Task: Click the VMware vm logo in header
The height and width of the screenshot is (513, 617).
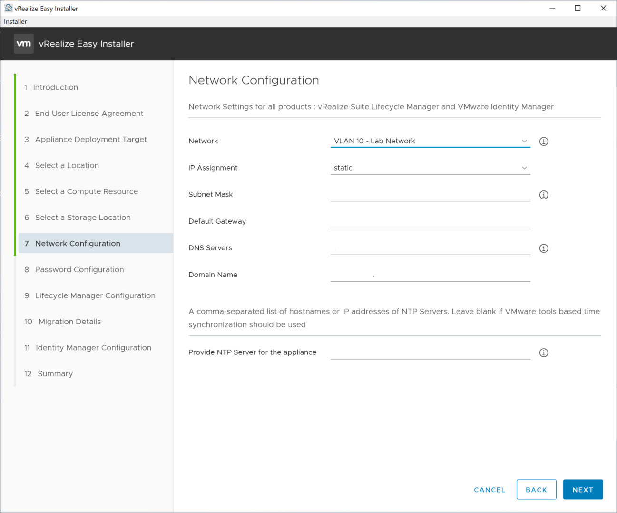Action: coord(24,44)
